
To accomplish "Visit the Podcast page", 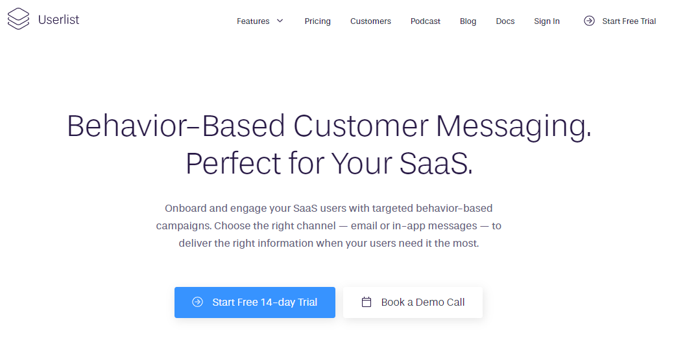I will click(x=426, y=21).
